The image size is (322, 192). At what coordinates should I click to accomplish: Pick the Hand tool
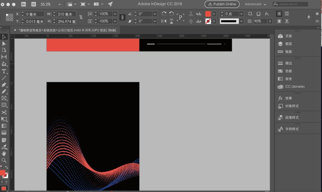[4, 154]
